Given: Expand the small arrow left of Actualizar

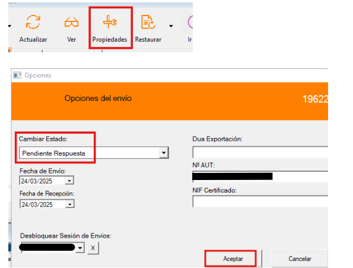Looking at the screenshot, I should 9,26.
